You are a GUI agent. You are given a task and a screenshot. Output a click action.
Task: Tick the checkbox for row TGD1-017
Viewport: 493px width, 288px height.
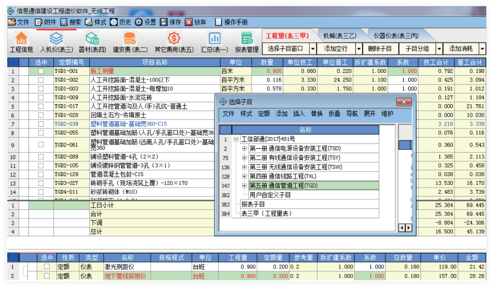coord(40,106)
